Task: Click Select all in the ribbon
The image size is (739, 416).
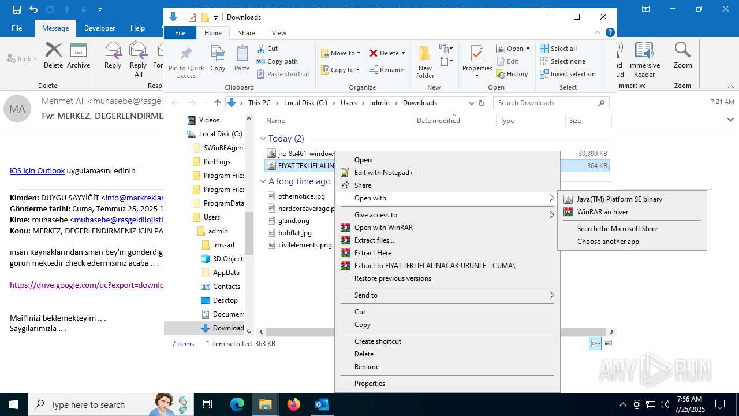Action: (558, 49)
